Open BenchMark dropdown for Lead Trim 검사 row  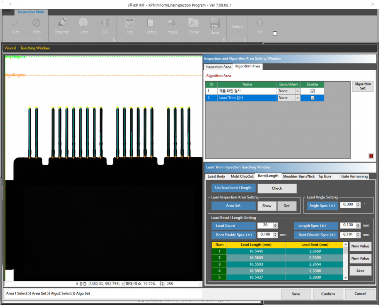coord(297,98)
